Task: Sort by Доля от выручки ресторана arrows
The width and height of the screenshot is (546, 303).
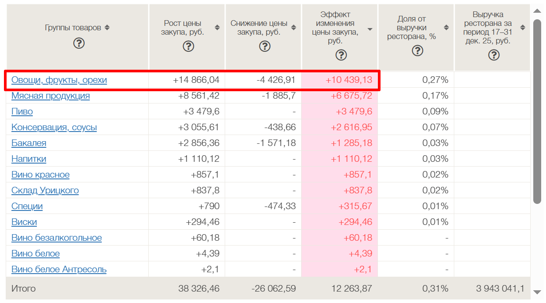Action: point(446,28)
